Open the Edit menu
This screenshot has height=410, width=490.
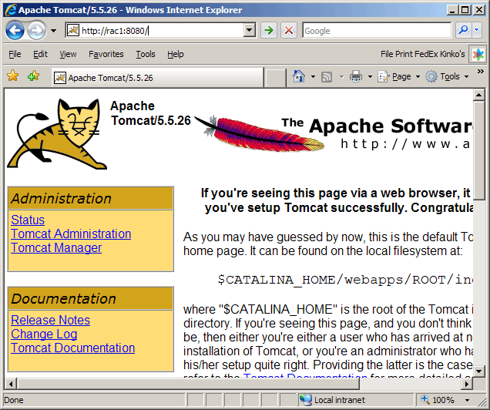pos(40,54)
